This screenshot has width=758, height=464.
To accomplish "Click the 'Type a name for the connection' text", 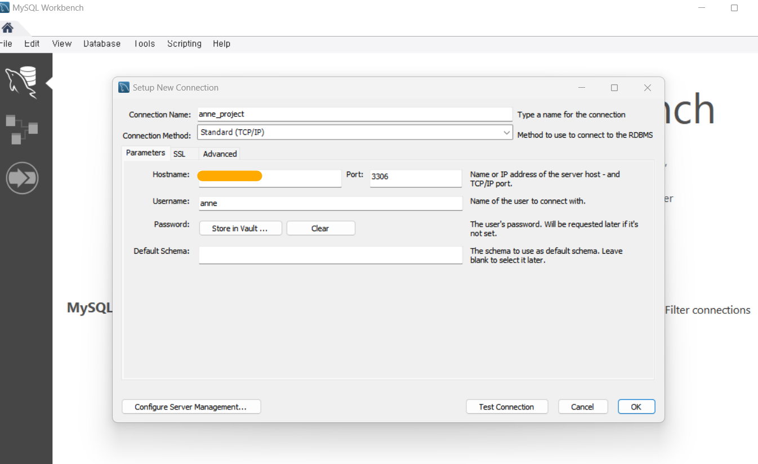I will click(572, 115).
